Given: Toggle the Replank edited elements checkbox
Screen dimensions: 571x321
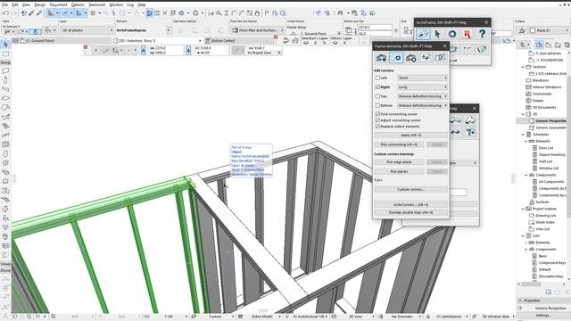Looking at the screenshot, I should click(377, 127).
